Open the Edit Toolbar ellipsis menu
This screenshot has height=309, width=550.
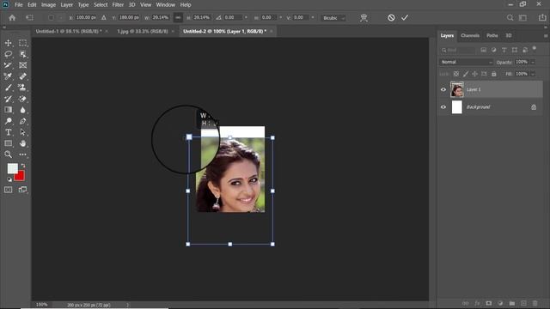(x=23, y=154)
